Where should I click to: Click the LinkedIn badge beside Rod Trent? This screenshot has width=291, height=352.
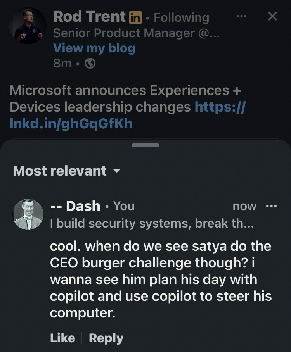coord(135,17)
